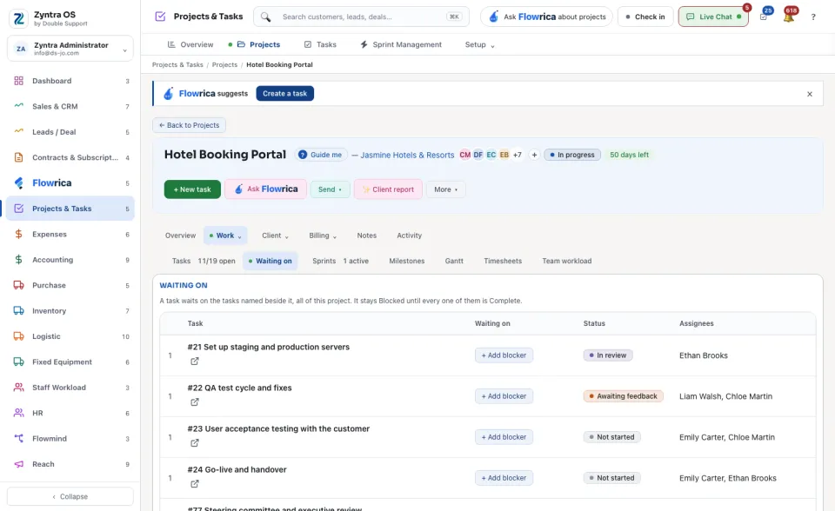
Task: Open the Team workload sub-tab
Action: (x=566, y=261)
